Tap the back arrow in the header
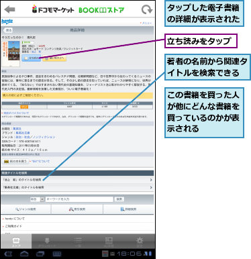Screen dimensions: 251x259 [x=9, y=9]
